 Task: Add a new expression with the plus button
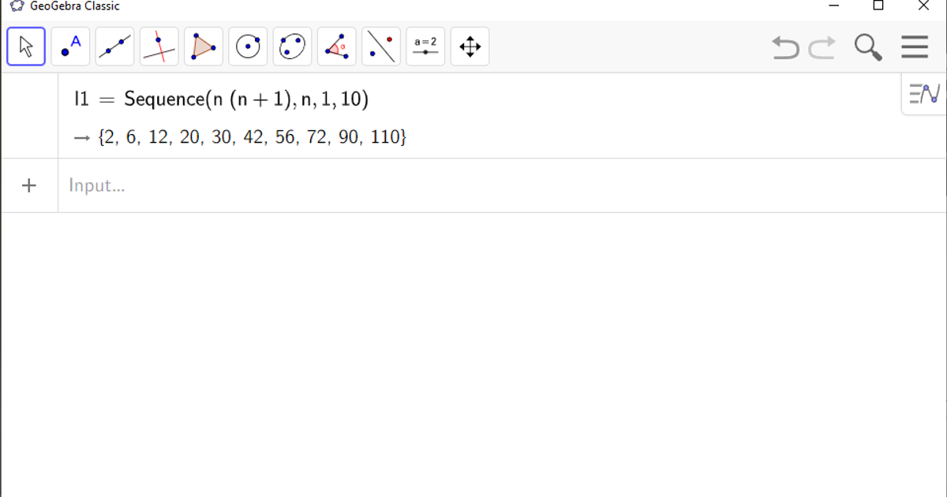pos(29,185)
